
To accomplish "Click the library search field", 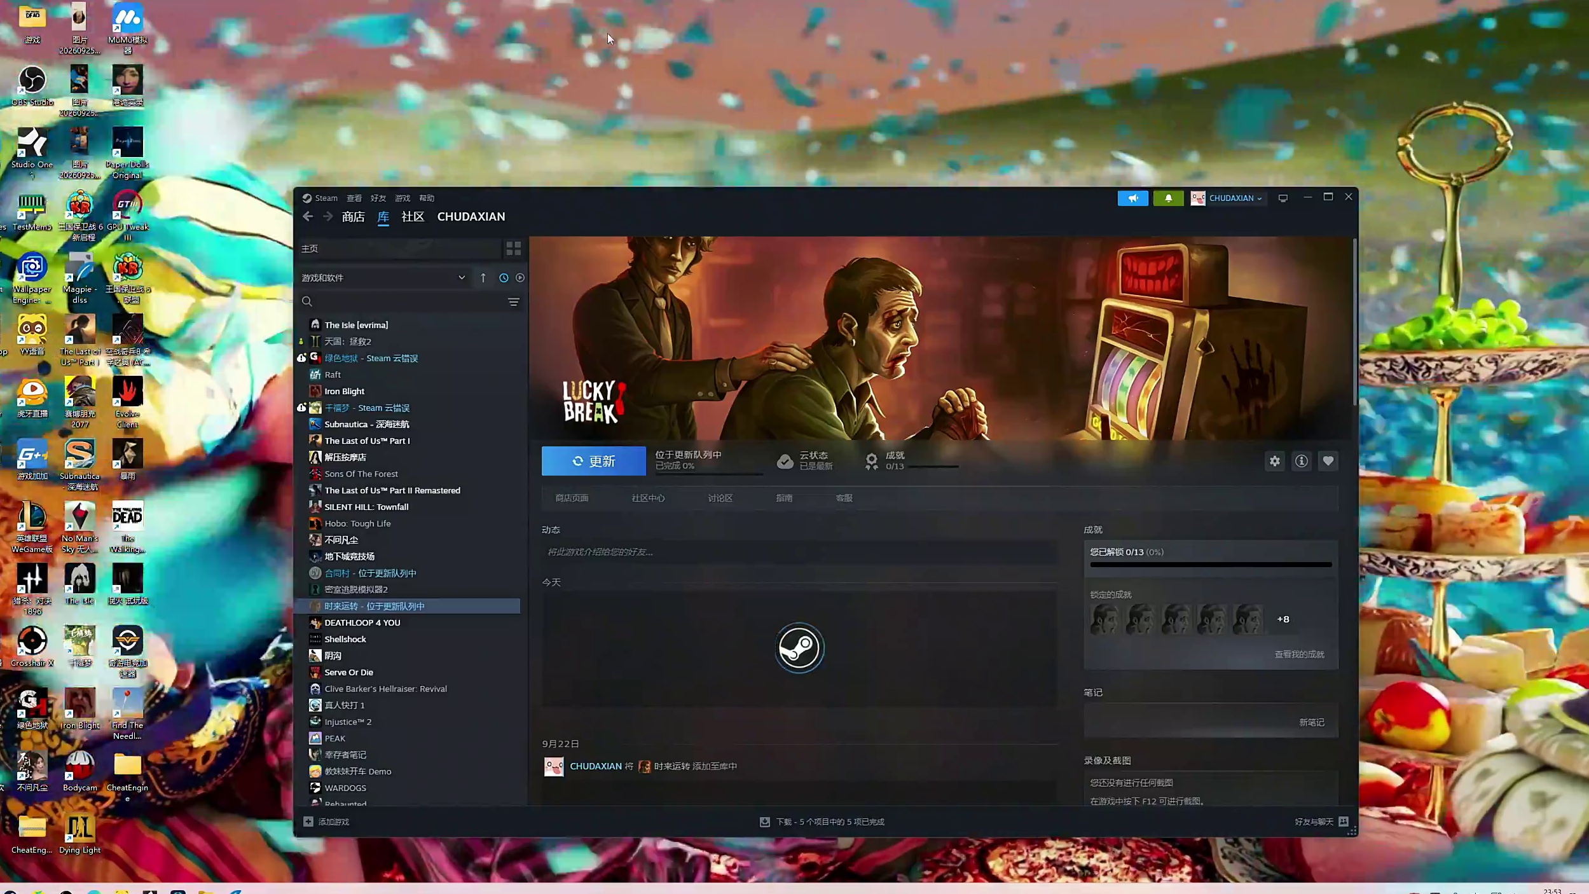I will 404,302.
